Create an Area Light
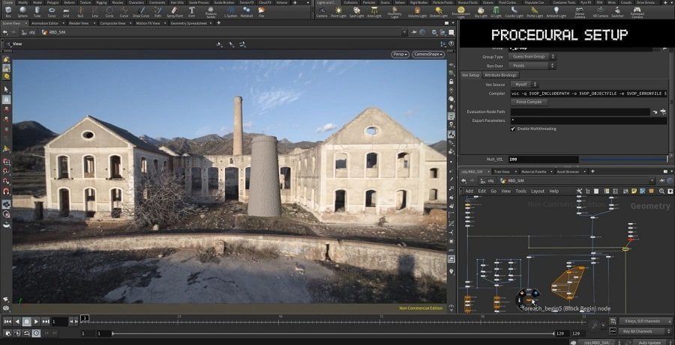675x345 pixels. point(374,12)
